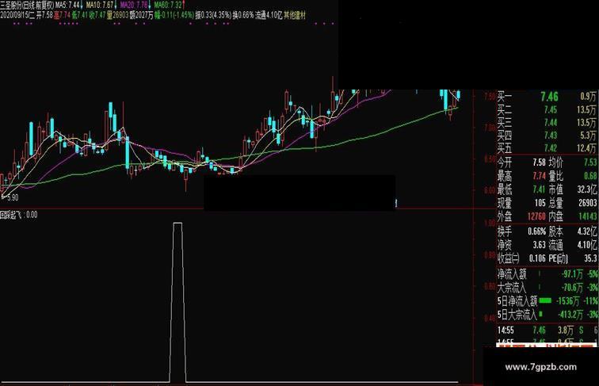
Task: Click the down arrow after MA20 value
Action: [x=150, y=5]
